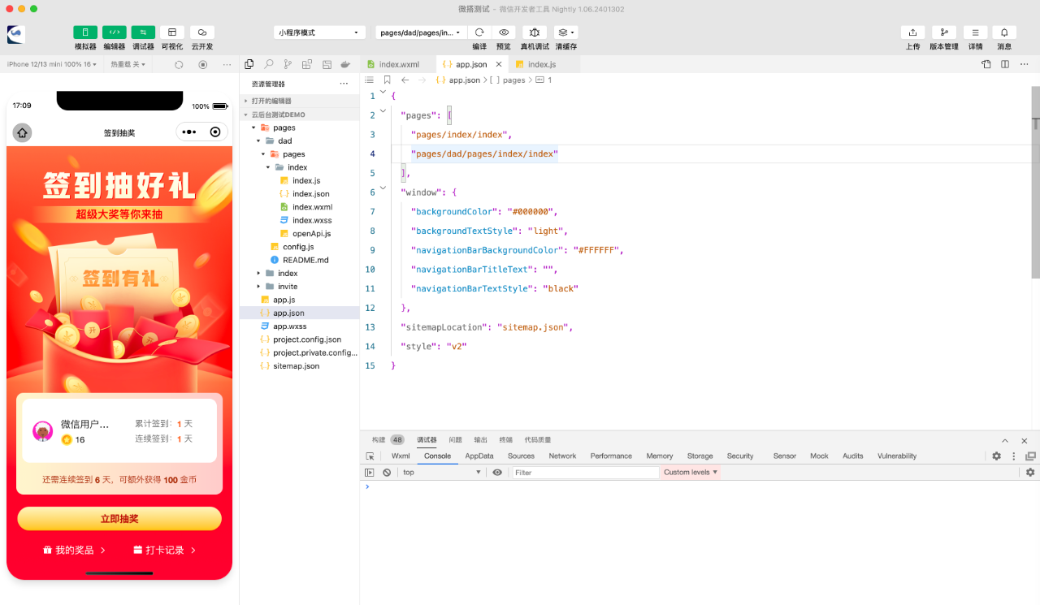Click the simulator home button

[22, 132]
